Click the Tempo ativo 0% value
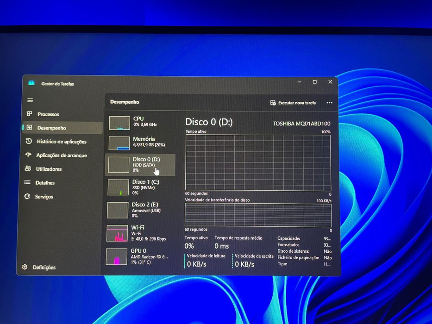 point(189,246)
